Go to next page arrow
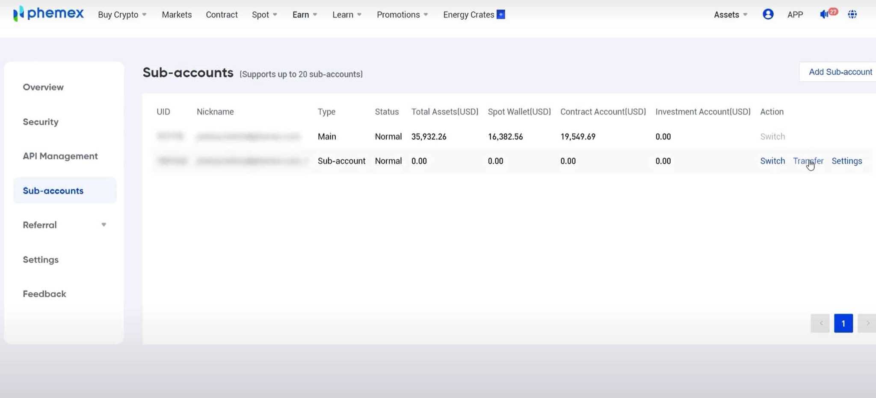Image resolution: width=876 pixels, height=398 pixels. 867,323
